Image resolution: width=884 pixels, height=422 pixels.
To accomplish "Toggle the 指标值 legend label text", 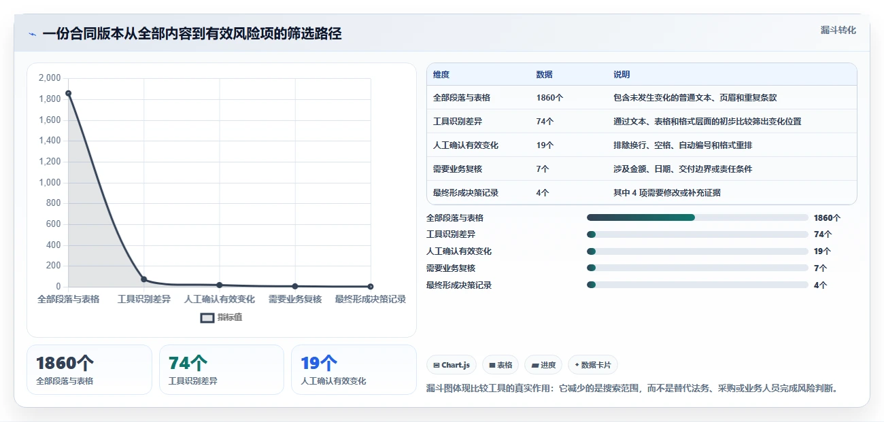I will 230,317.
